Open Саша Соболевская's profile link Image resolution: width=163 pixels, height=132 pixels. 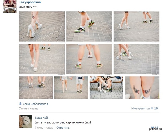pyautogui.click(x=35, y=104)
